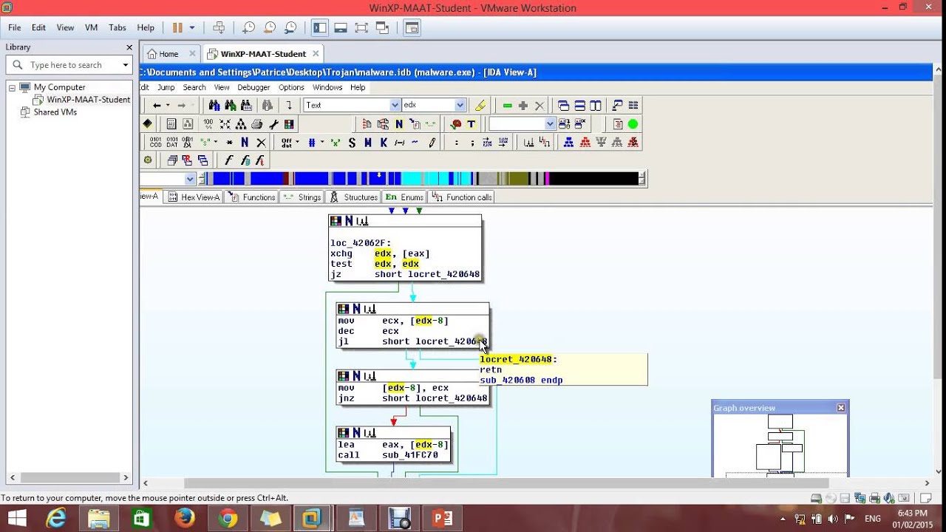The width and height of the screenshot is (946, 532).
Task: Open the edx combo box dropdown
Action: click(x=460, y=105)
